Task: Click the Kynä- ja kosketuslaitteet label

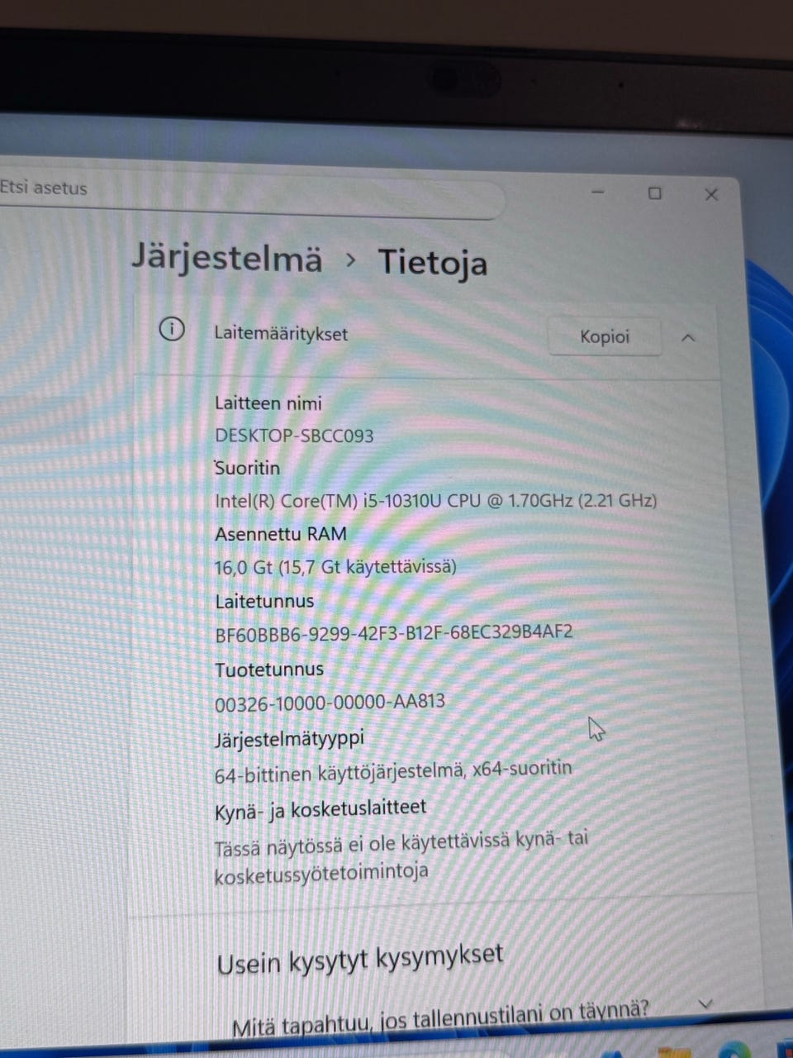Action: tap(321, 809)
